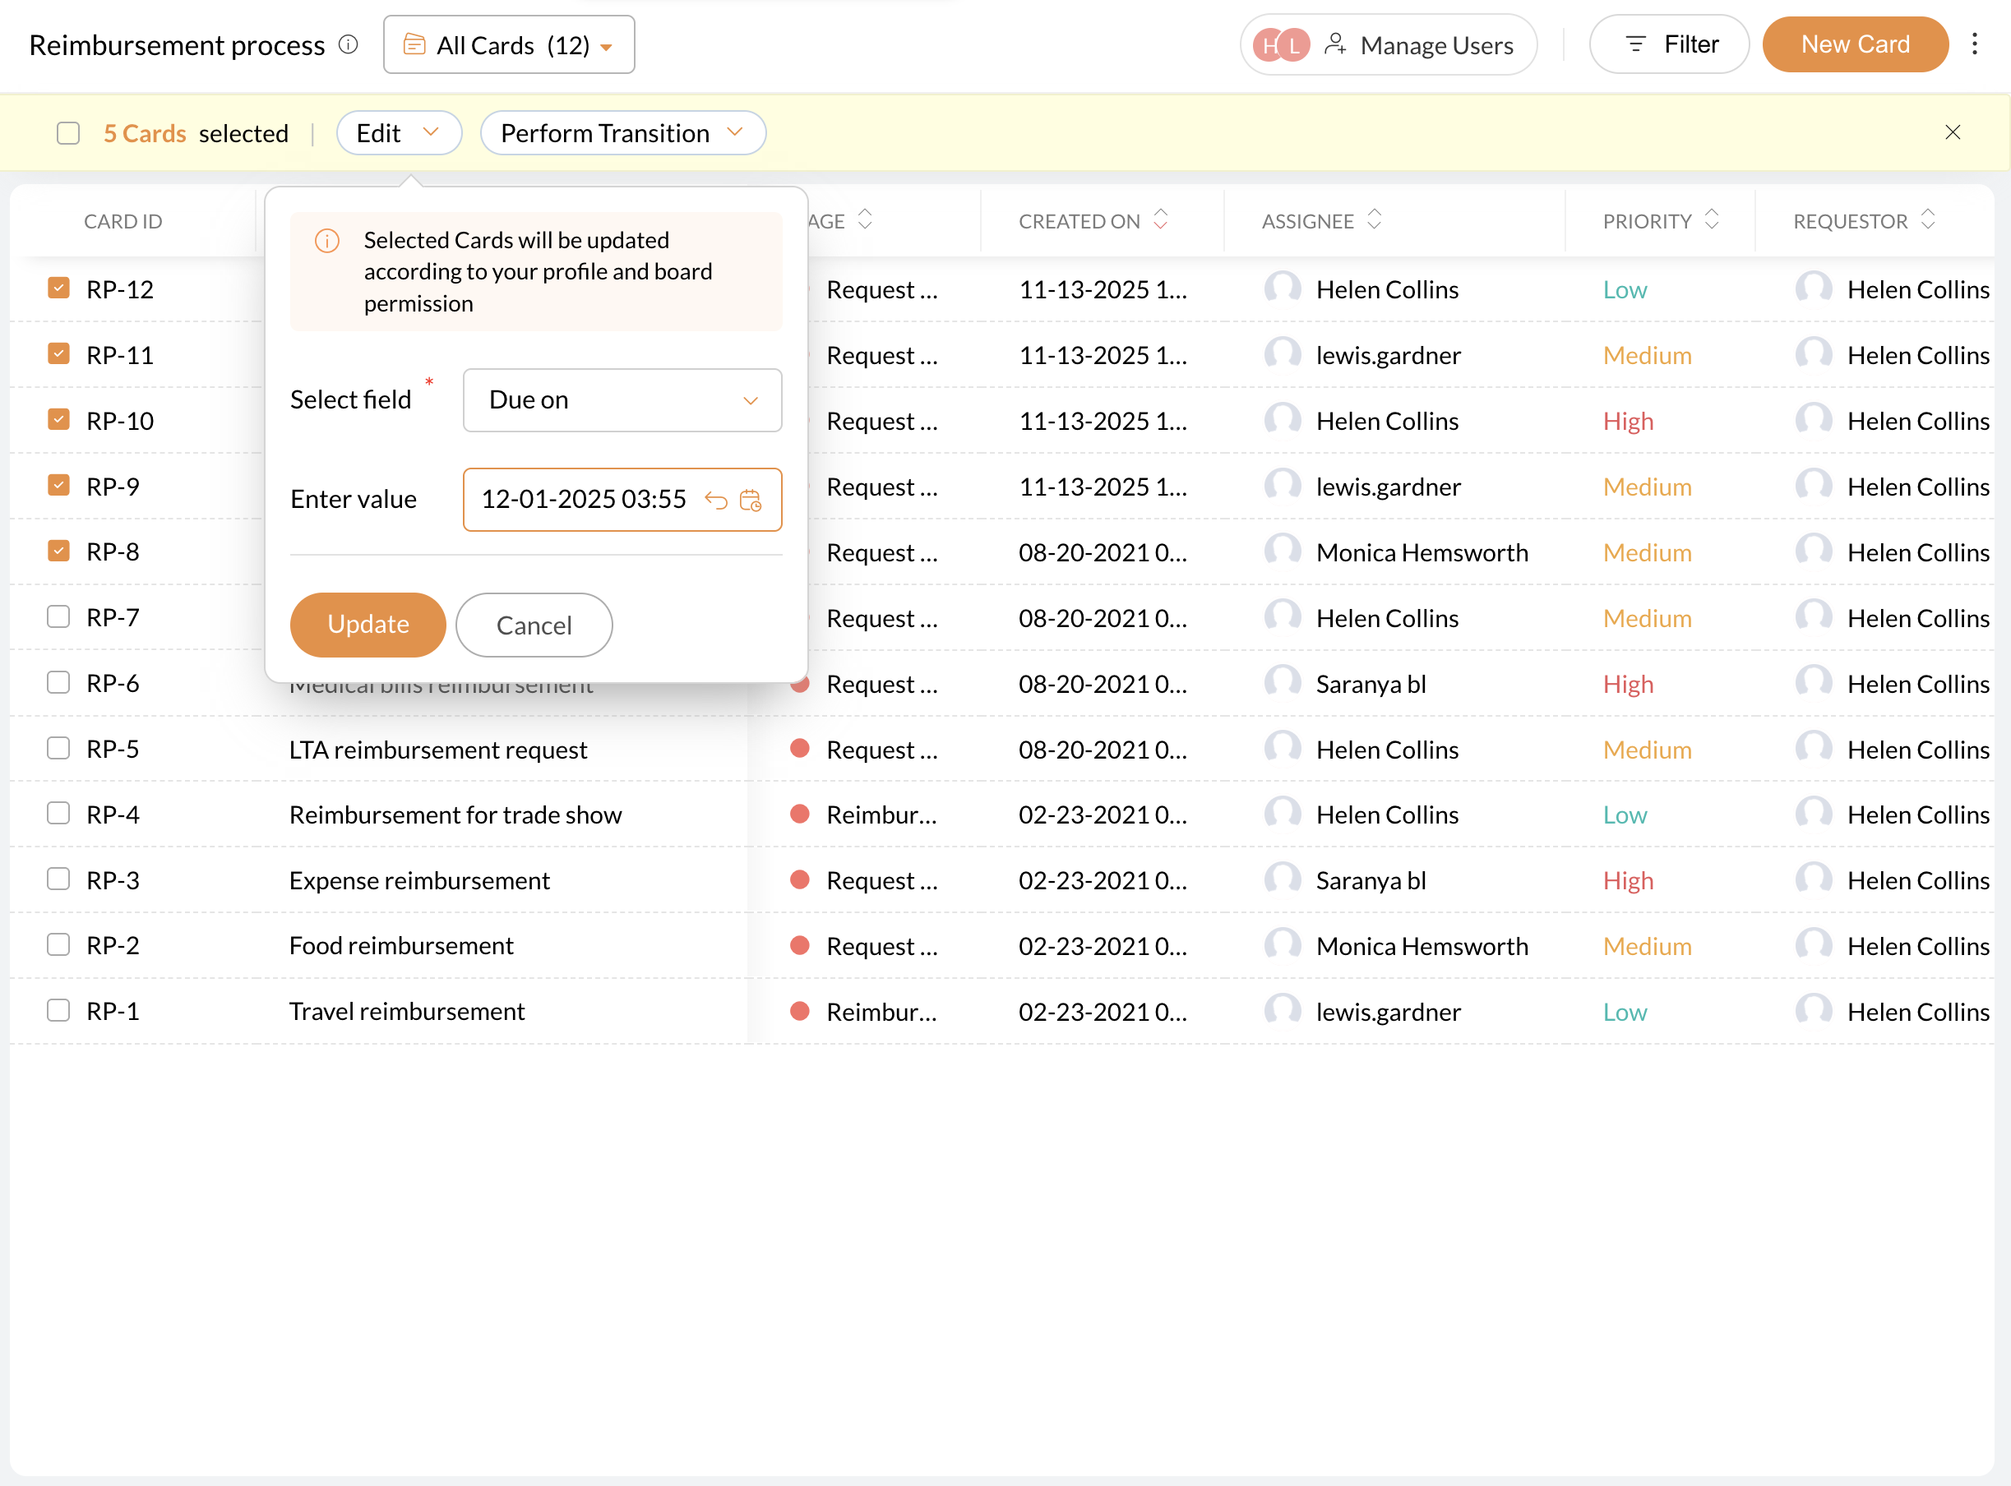Click Cancel in the edit popup
Screen dimensions: 2011x1486
(x=534, y=625)
